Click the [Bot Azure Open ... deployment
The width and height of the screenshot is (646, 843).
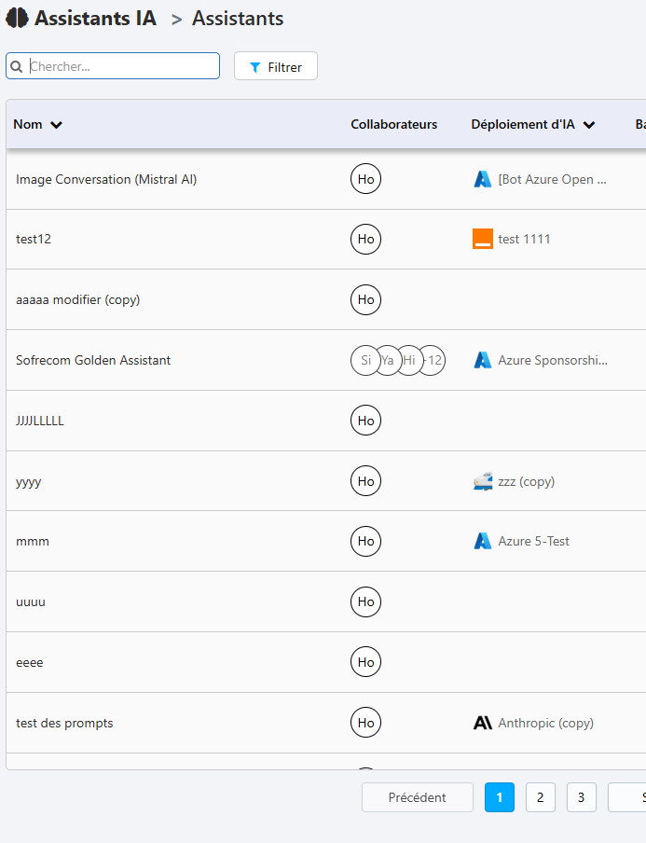point(553,179)
